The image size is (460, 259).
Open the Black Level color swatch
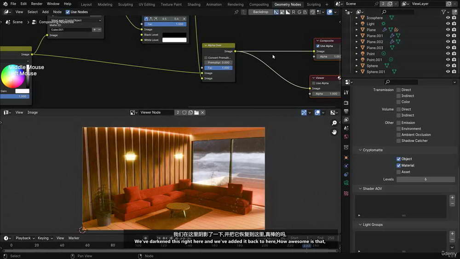174,35
